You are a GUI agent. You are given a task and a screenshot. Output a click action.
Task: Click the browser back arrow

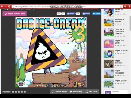click(x=2, y=7)
